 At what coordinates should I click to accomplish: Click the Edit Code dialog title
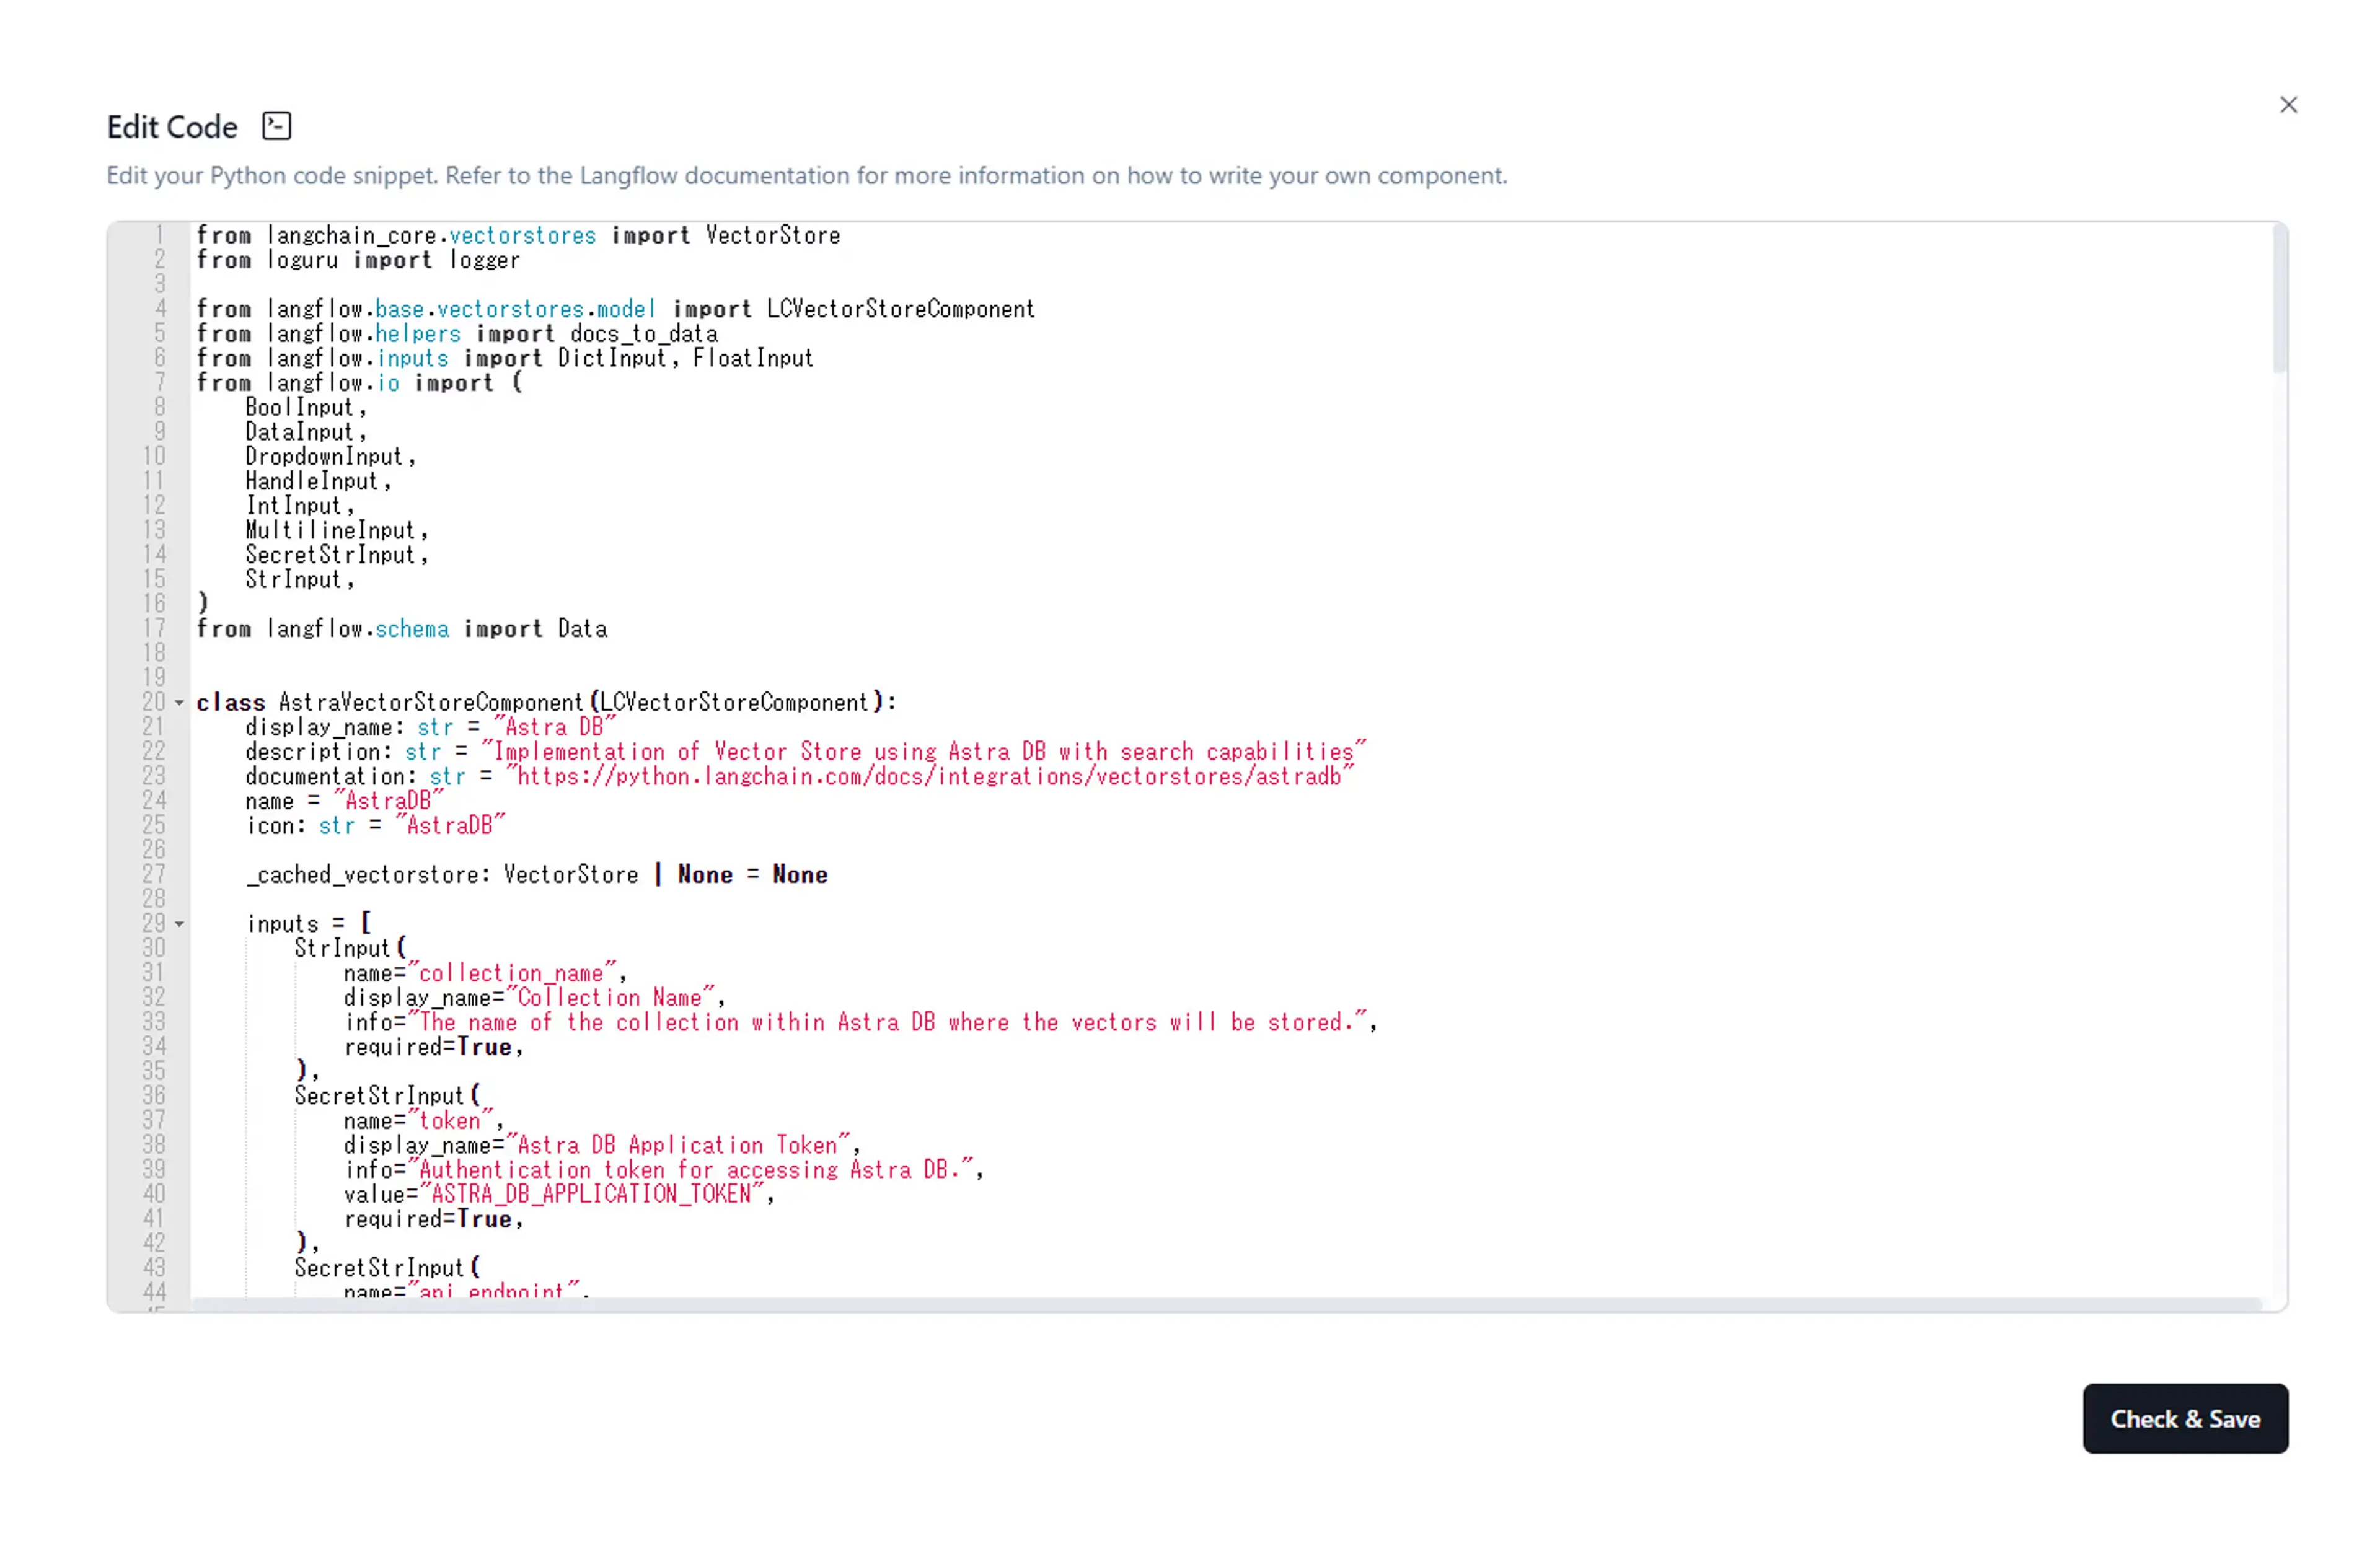tap(172, 127)
